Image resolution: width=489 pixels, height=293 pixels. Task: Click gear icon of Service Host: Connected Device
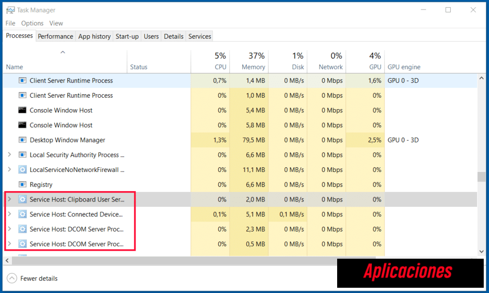[x=22, y=214]
